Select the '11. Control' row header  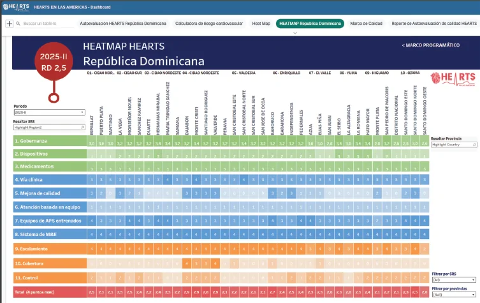[x=50, y=278]
